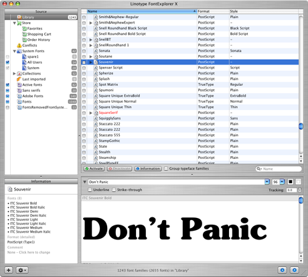Enable the Strike-through checkbox

114,190
